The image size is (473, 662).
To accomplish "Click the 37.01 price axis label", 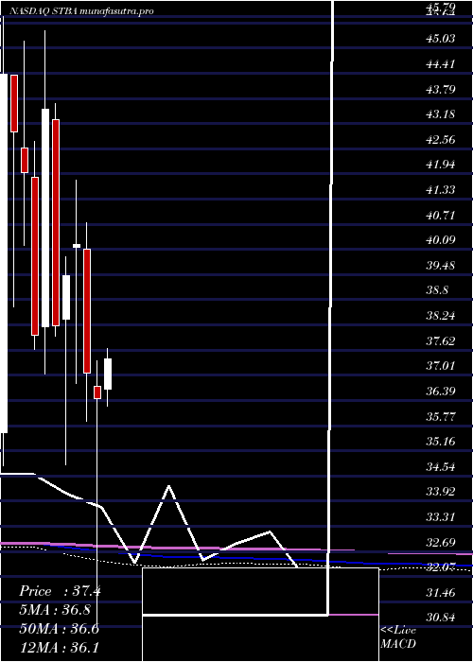I will pyautogui.click(x=441, y=366).
